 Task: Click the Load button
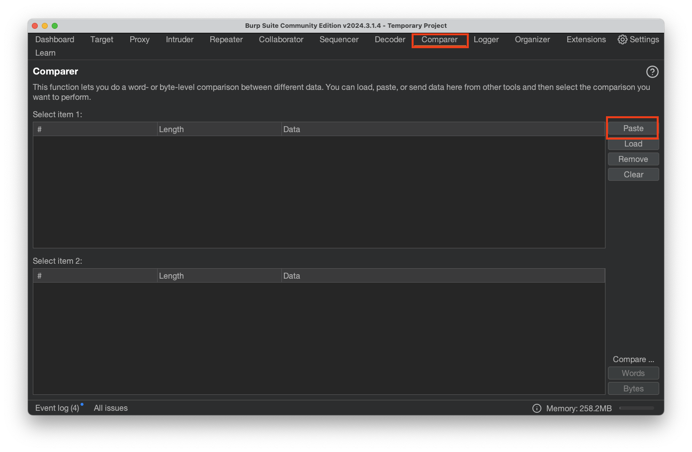click(633, 144)
